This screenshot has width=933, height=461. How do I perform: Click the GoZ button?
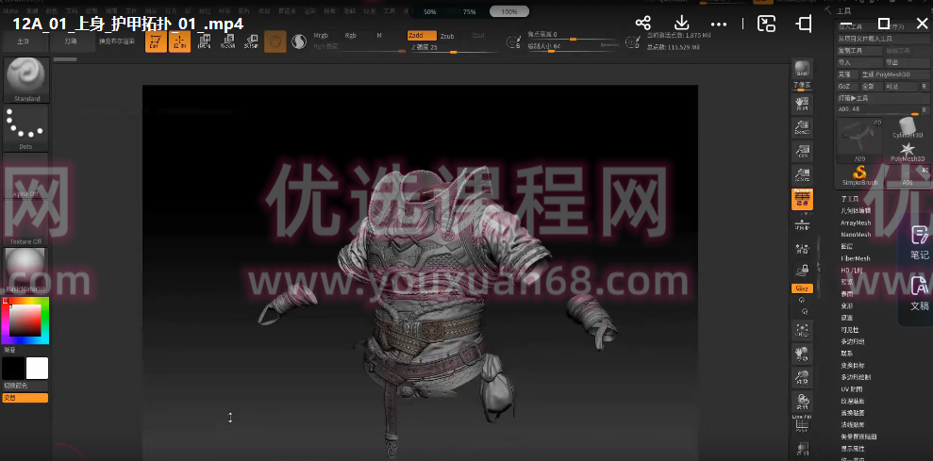pyautogui.click(x=847, y=86)
